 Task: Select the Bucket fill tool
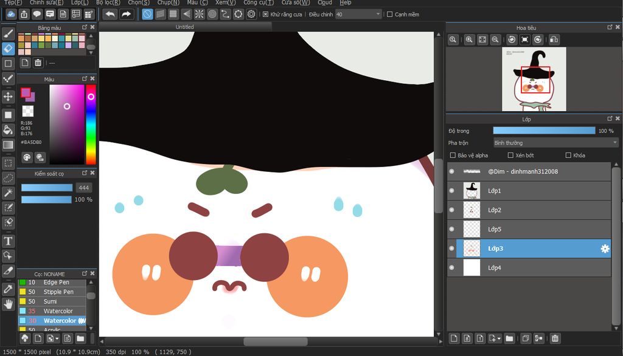[9, 130]
